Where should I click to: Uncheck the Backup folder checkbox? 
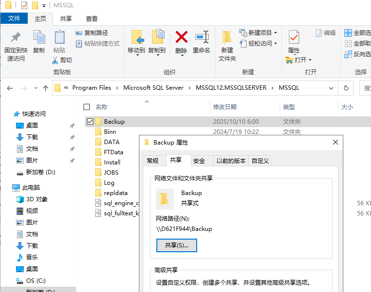point(90,122)
